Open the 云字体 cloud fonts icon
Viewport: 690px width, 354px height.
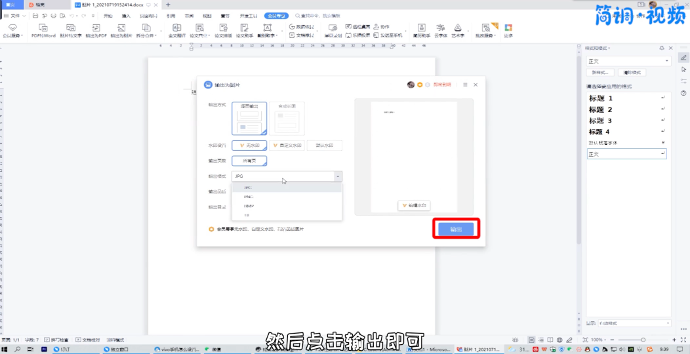click(440, 30)
